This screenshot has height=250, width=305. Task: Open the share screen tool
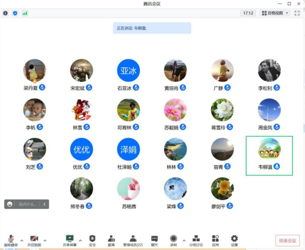[x=70, y=241]
